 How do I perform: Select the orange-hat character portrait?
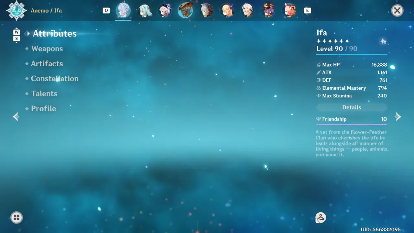coord(185,10)
